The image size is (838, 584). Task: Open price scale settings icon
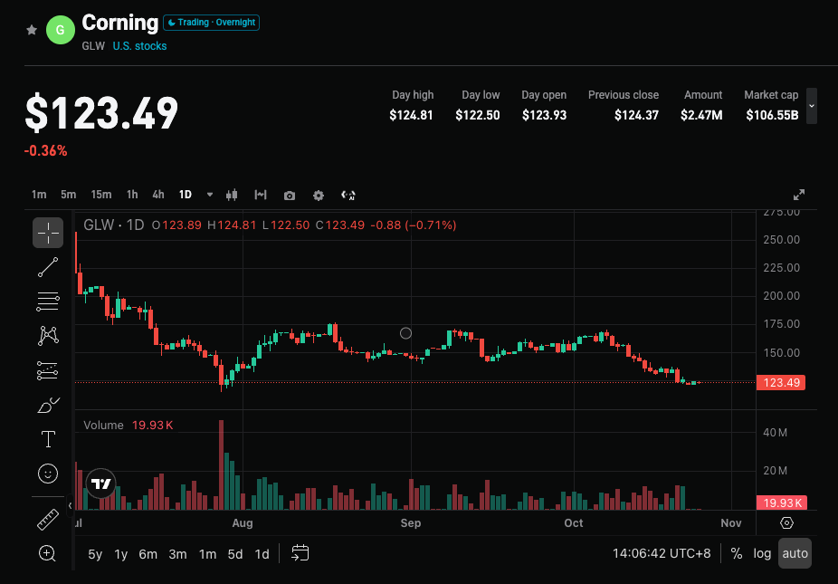tap(786, 523)
